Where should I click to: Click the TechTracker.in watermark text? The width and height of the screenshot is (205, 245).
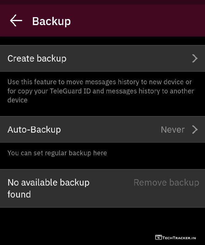point(180,237)
